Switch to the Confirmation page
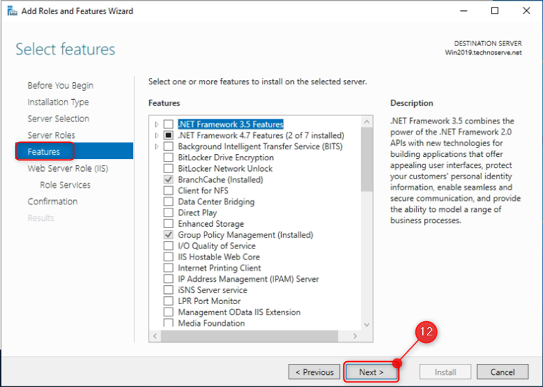 (x=52, y=202)
